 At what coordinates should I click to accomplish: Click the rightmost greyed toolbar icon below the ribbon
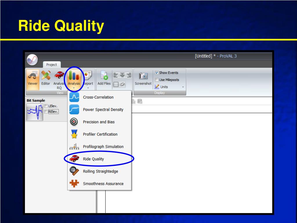140,101
